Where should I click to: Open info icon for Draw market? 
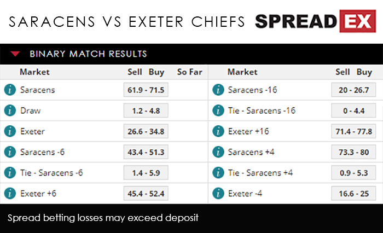coord(9,110)
